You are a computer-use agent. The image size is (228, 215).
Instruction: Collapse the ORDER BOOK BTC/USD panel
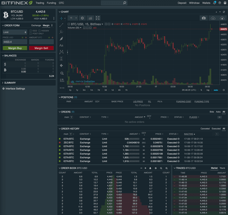[x=60, y=168]
